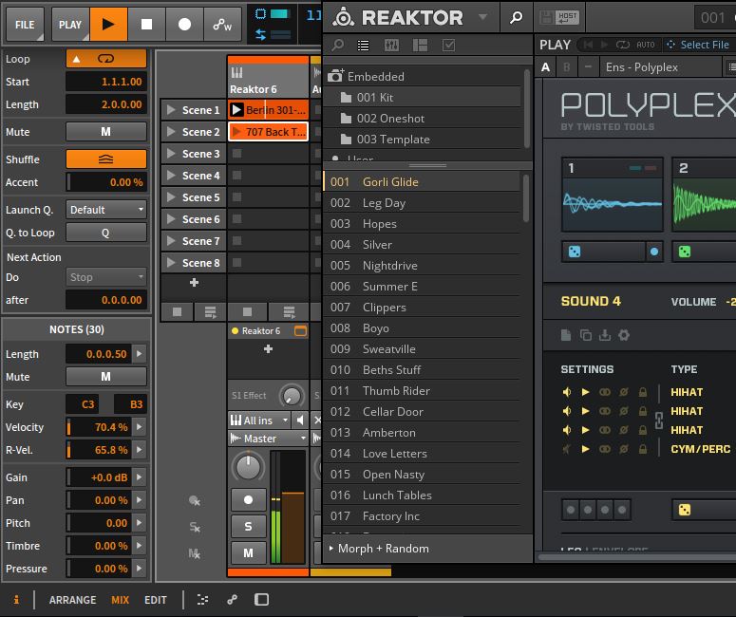Toggle the Solo S button on Reaktor track
736x617 pixels.
coord(248,527)
